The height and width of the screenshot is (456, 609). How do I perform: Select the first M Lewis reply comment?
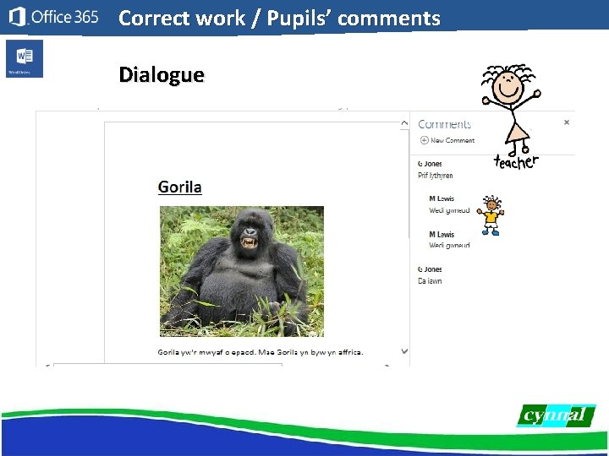pyautogui.click(x=449, y=204)
